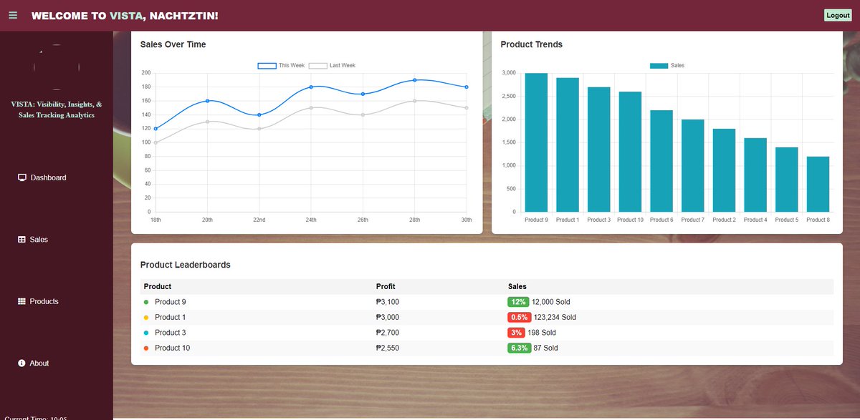Click the Sales Over Time heading
Screen dimensions: 860x420
click(173, 44)
